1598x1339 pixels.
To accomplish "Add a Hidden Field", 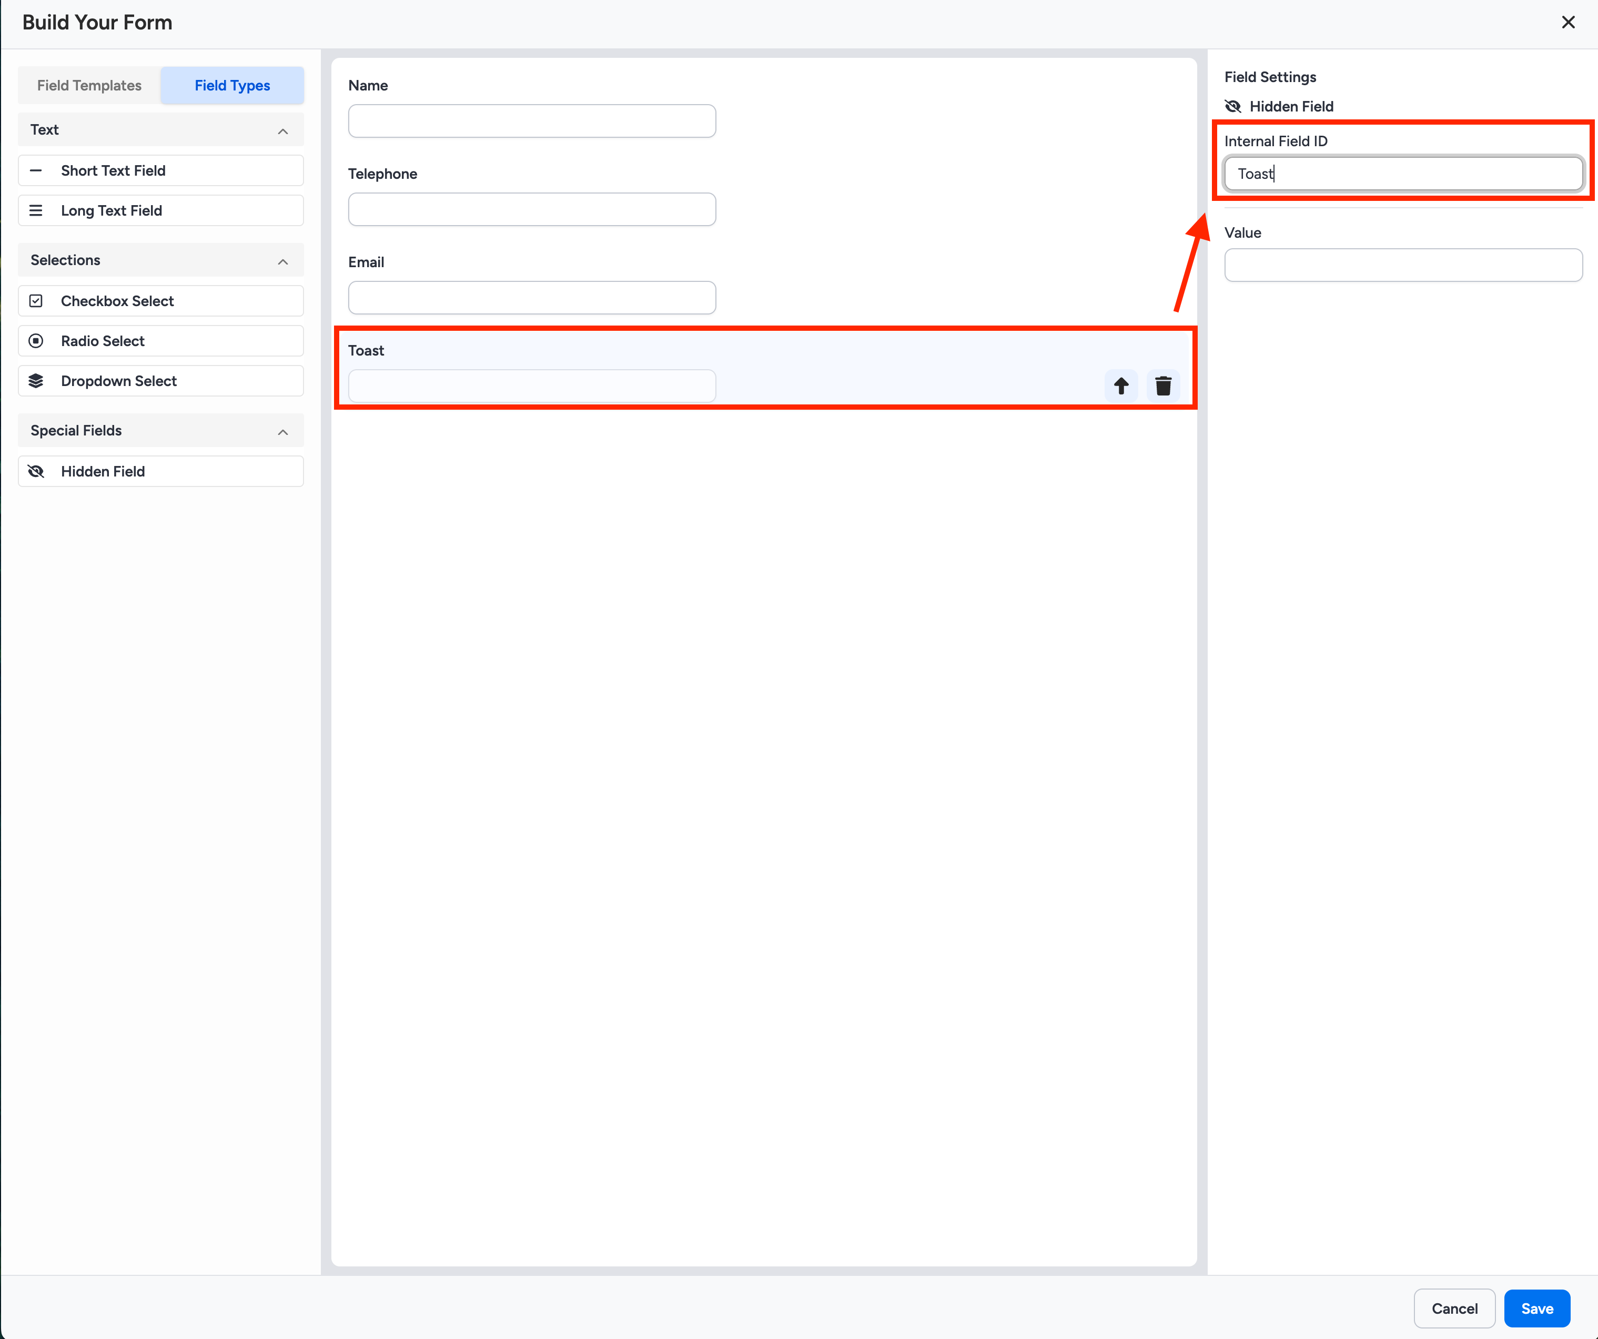I will pyautogui.click(x=160, y=472).
